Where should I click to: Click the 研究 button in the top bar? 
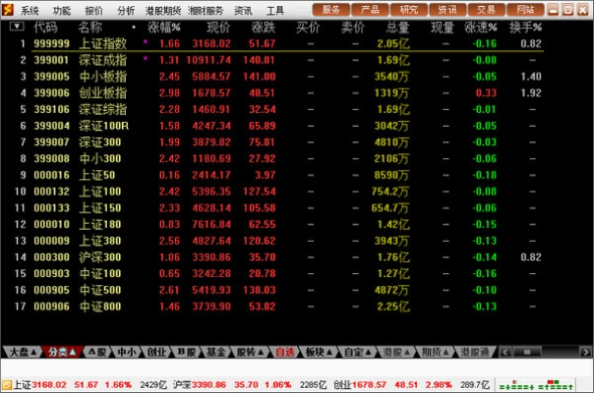(410, 10)
